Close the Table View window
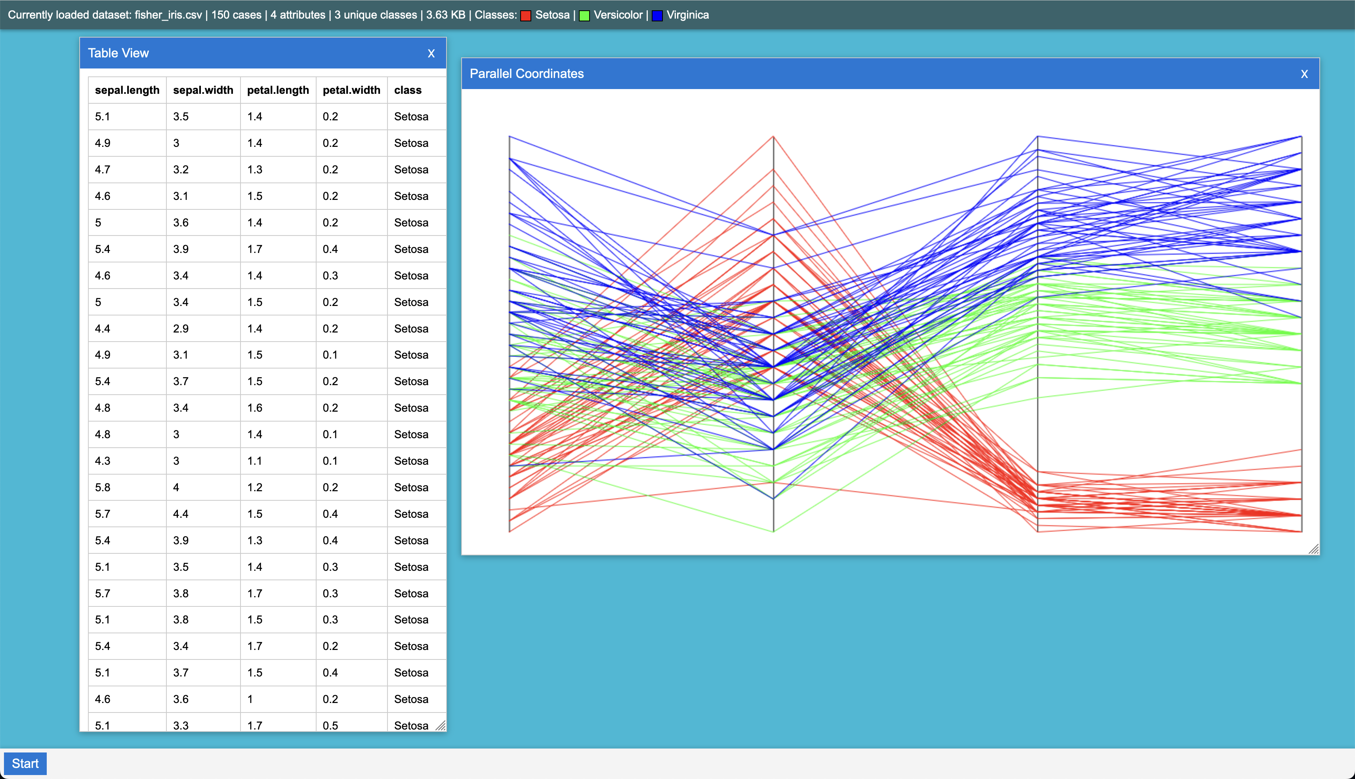The image size is (1355, 779). pos(431,53)
